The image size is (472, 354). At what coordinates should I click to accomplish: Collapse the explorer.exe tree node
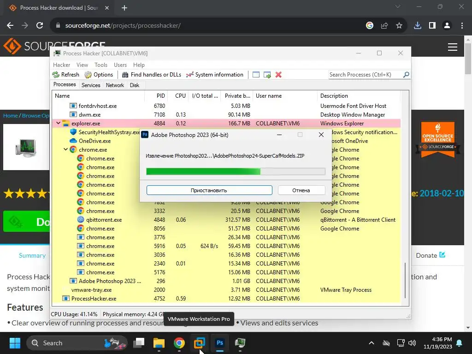(58, 123)
